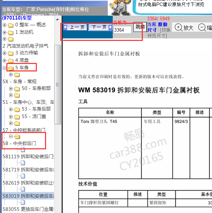Click folder icon of 0 整车 概述

(x=11, y=25)
